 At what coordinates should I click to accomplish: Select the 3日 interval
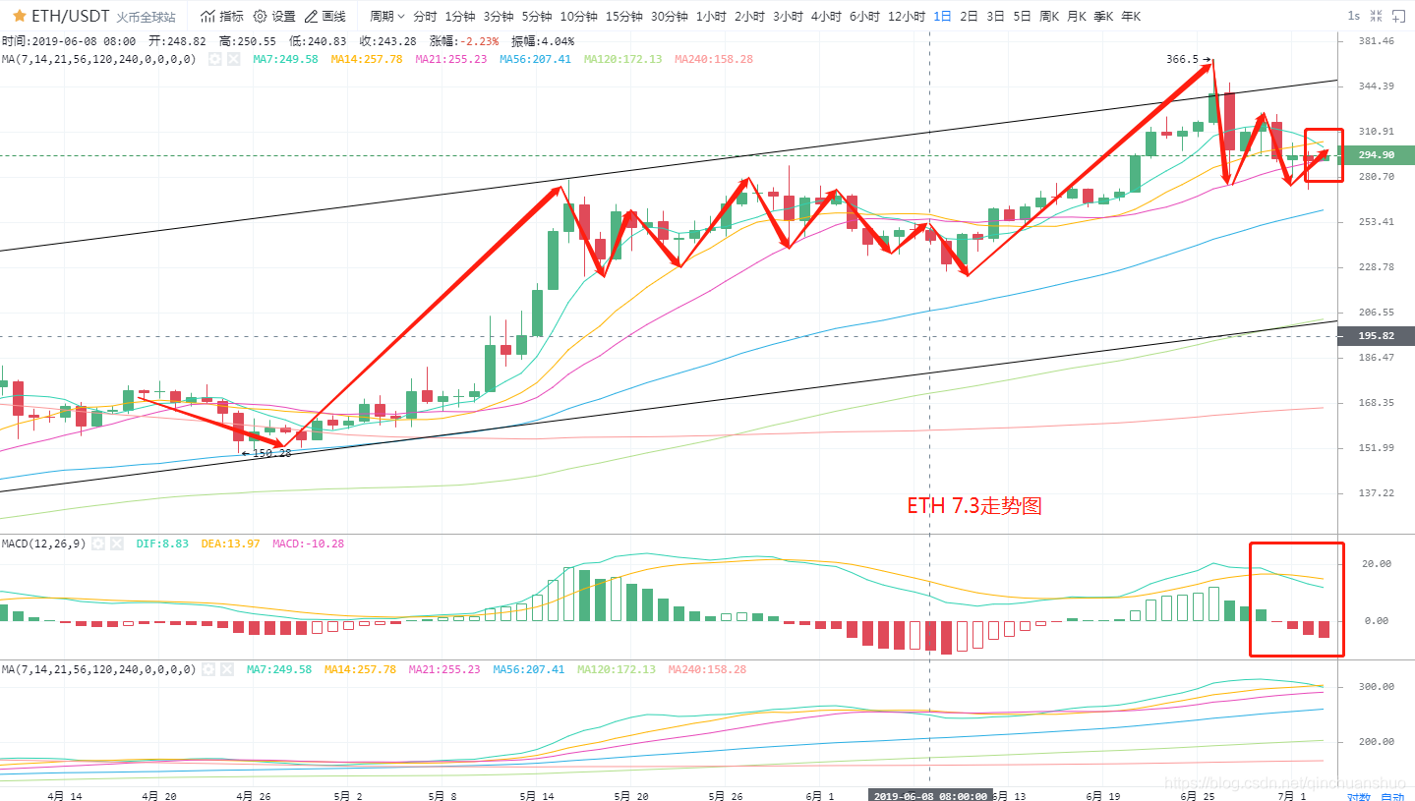point(996,16)
